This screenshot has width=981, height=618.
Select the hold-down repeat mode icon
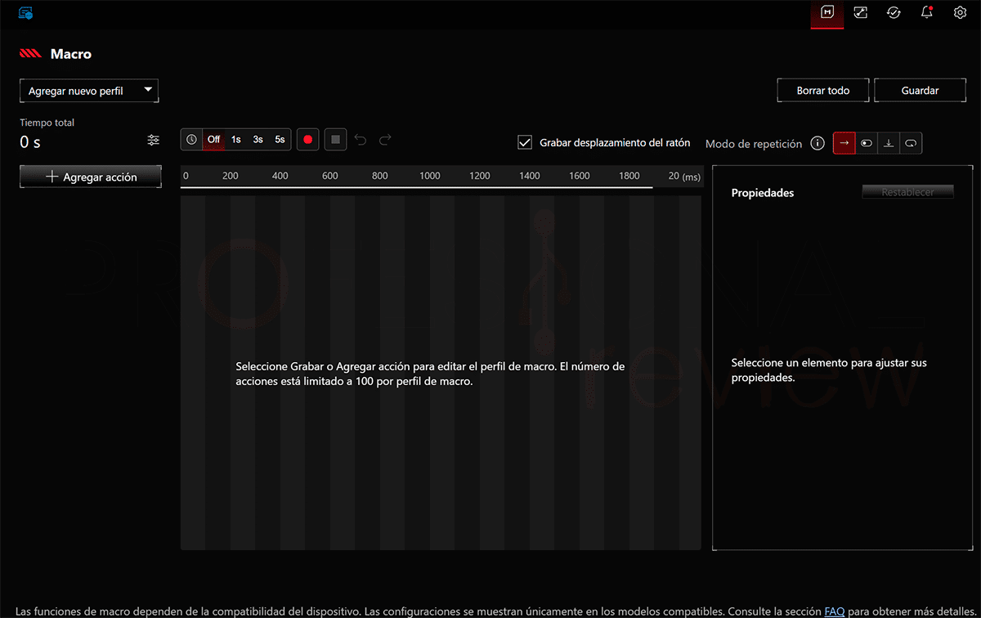click(x=889, y=143)
